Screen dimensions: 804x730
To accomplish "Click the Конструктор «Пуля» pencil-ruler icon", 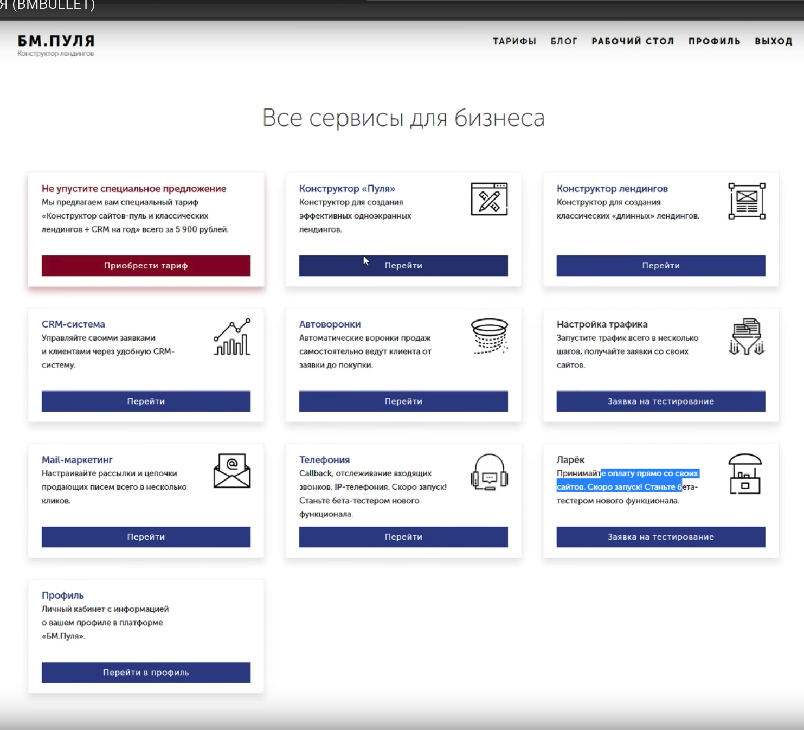I will click(x=489, y=200).
